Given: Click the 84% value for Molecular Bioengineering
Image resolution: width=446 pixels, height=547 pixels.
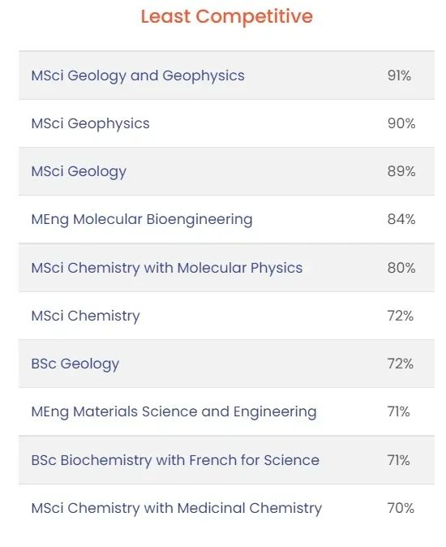Looking at the screenshot, I should [401, 219].
